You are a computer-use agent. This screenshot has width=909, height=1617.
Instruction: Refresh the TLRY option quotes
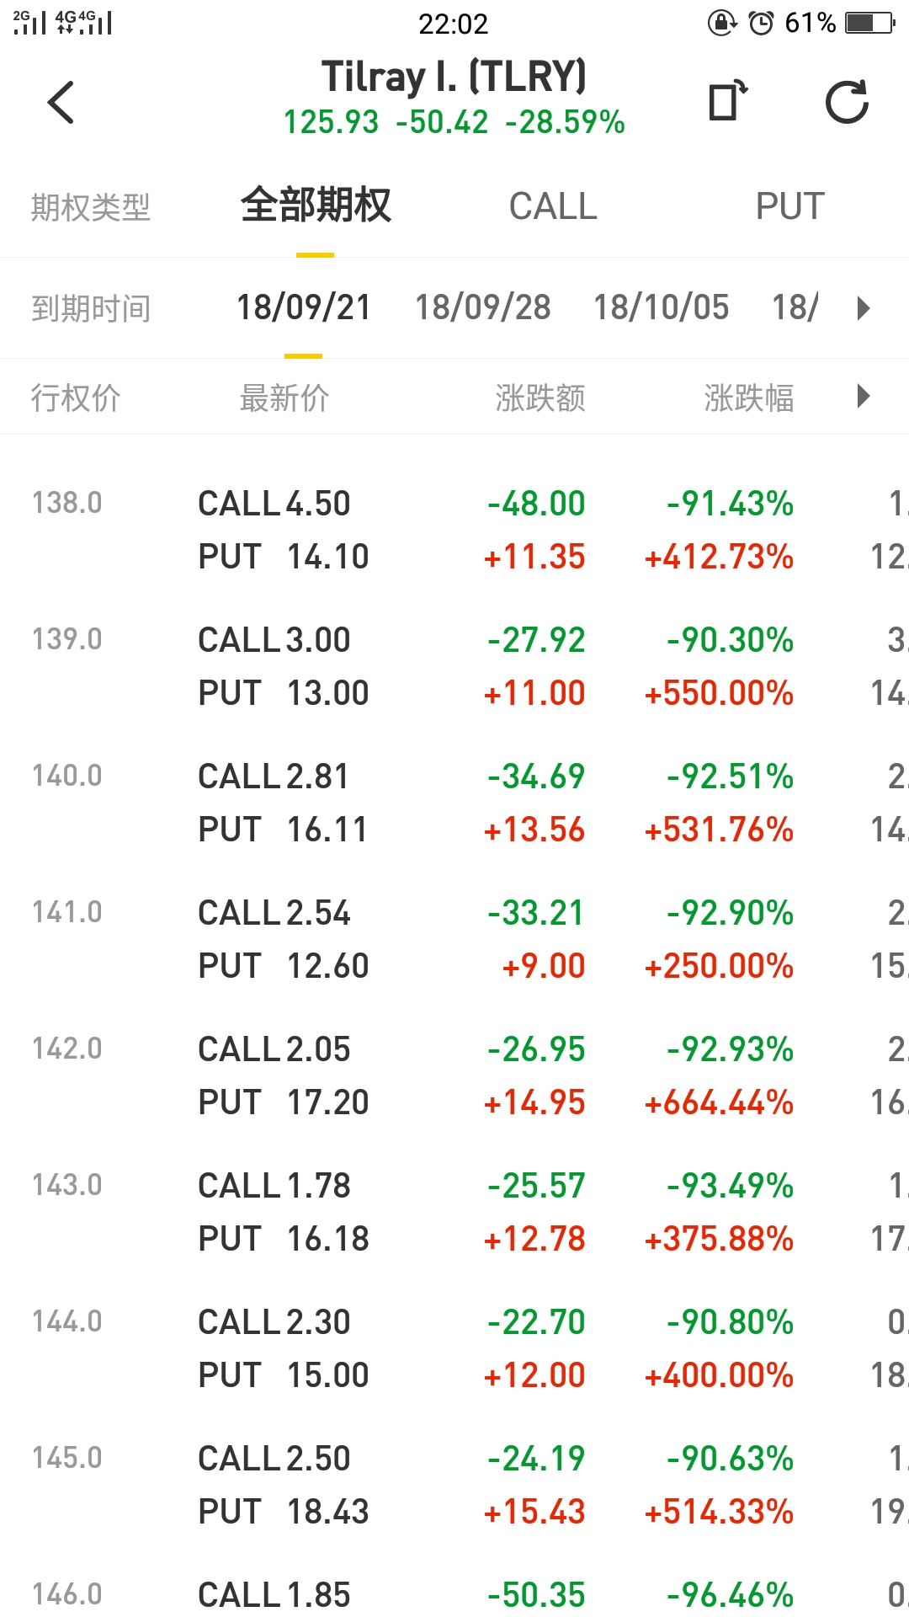click(847, 102)
